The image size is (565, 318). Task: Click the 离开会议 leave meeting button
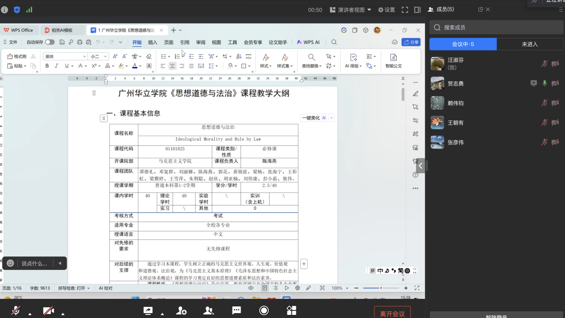(x=392, y=313)
